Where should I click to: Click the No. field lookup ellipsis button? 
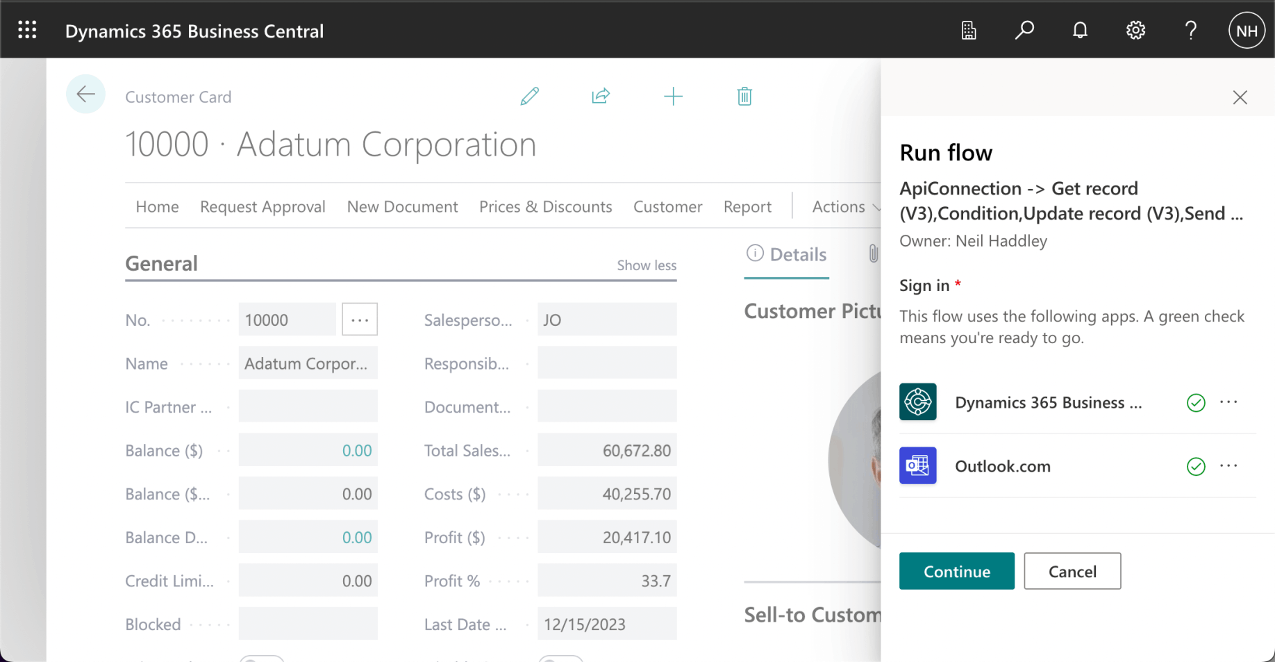pyautogui.click(x=360, y=320)
